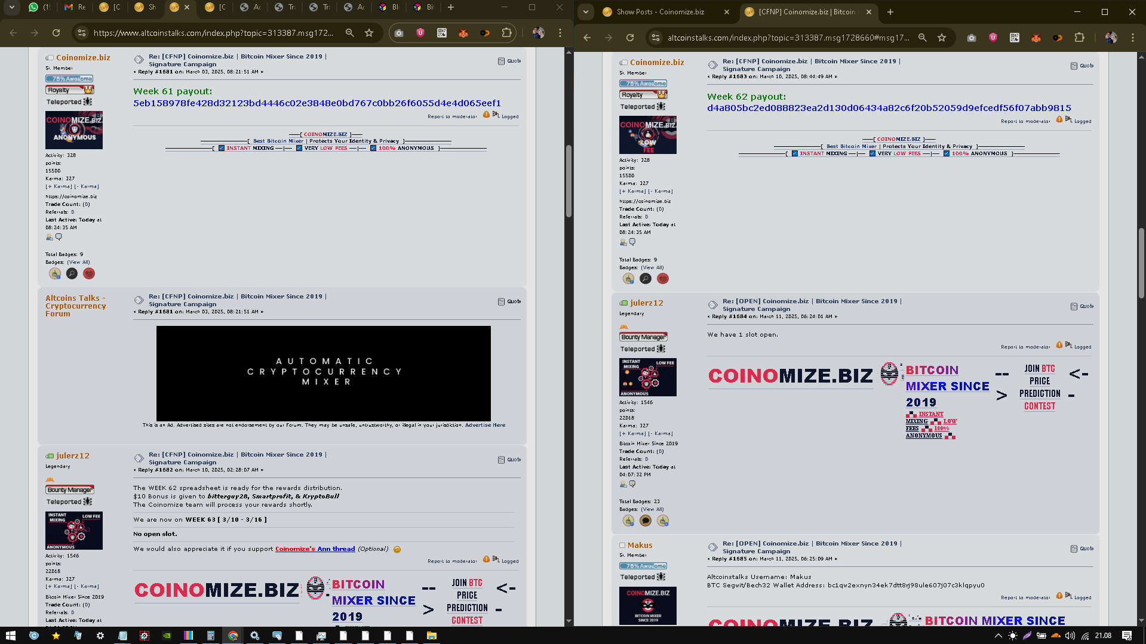Click 'Advertise Here' link below the ad
Screen dimensions: 1146x644
pos(485,425)
